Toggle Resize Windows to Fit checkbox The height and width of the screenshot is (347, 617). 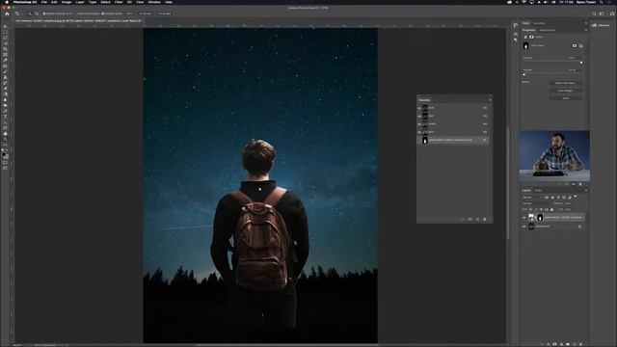(x=44, y=13)
